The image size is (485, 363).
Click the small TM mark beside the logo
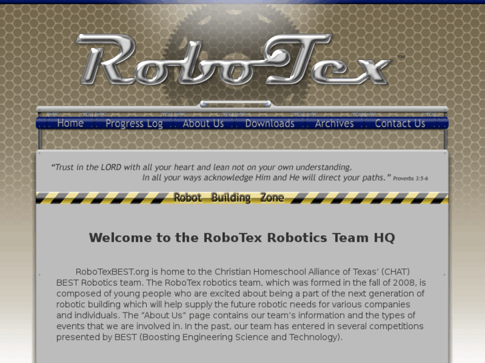click(401, 57)
